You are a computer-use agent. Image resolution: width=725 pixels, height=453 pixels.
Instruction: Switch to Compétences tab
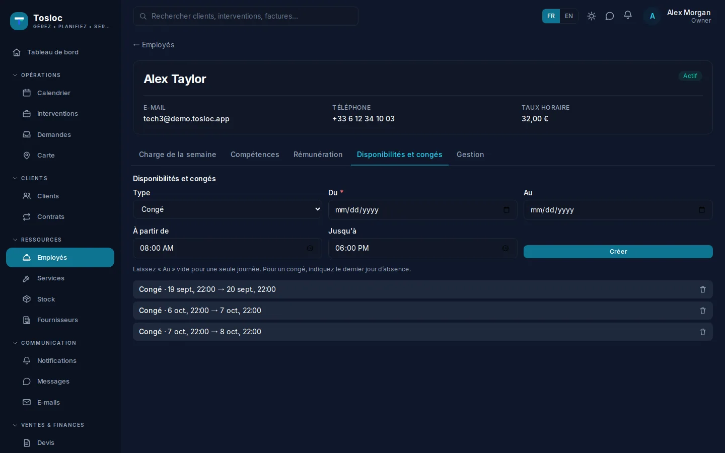(255, 155)
